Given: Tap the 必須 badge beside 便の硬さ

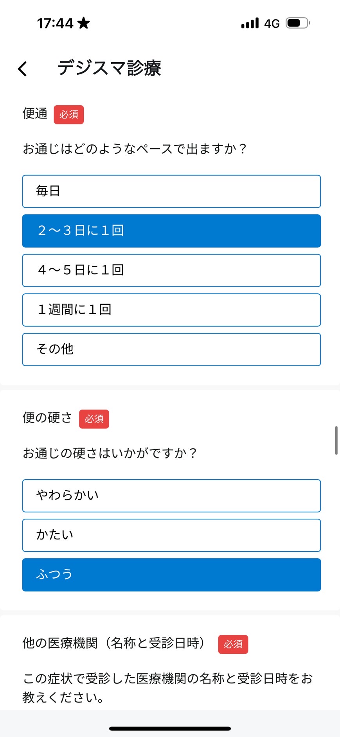Looking at the screenshot, I should (94, 419).
